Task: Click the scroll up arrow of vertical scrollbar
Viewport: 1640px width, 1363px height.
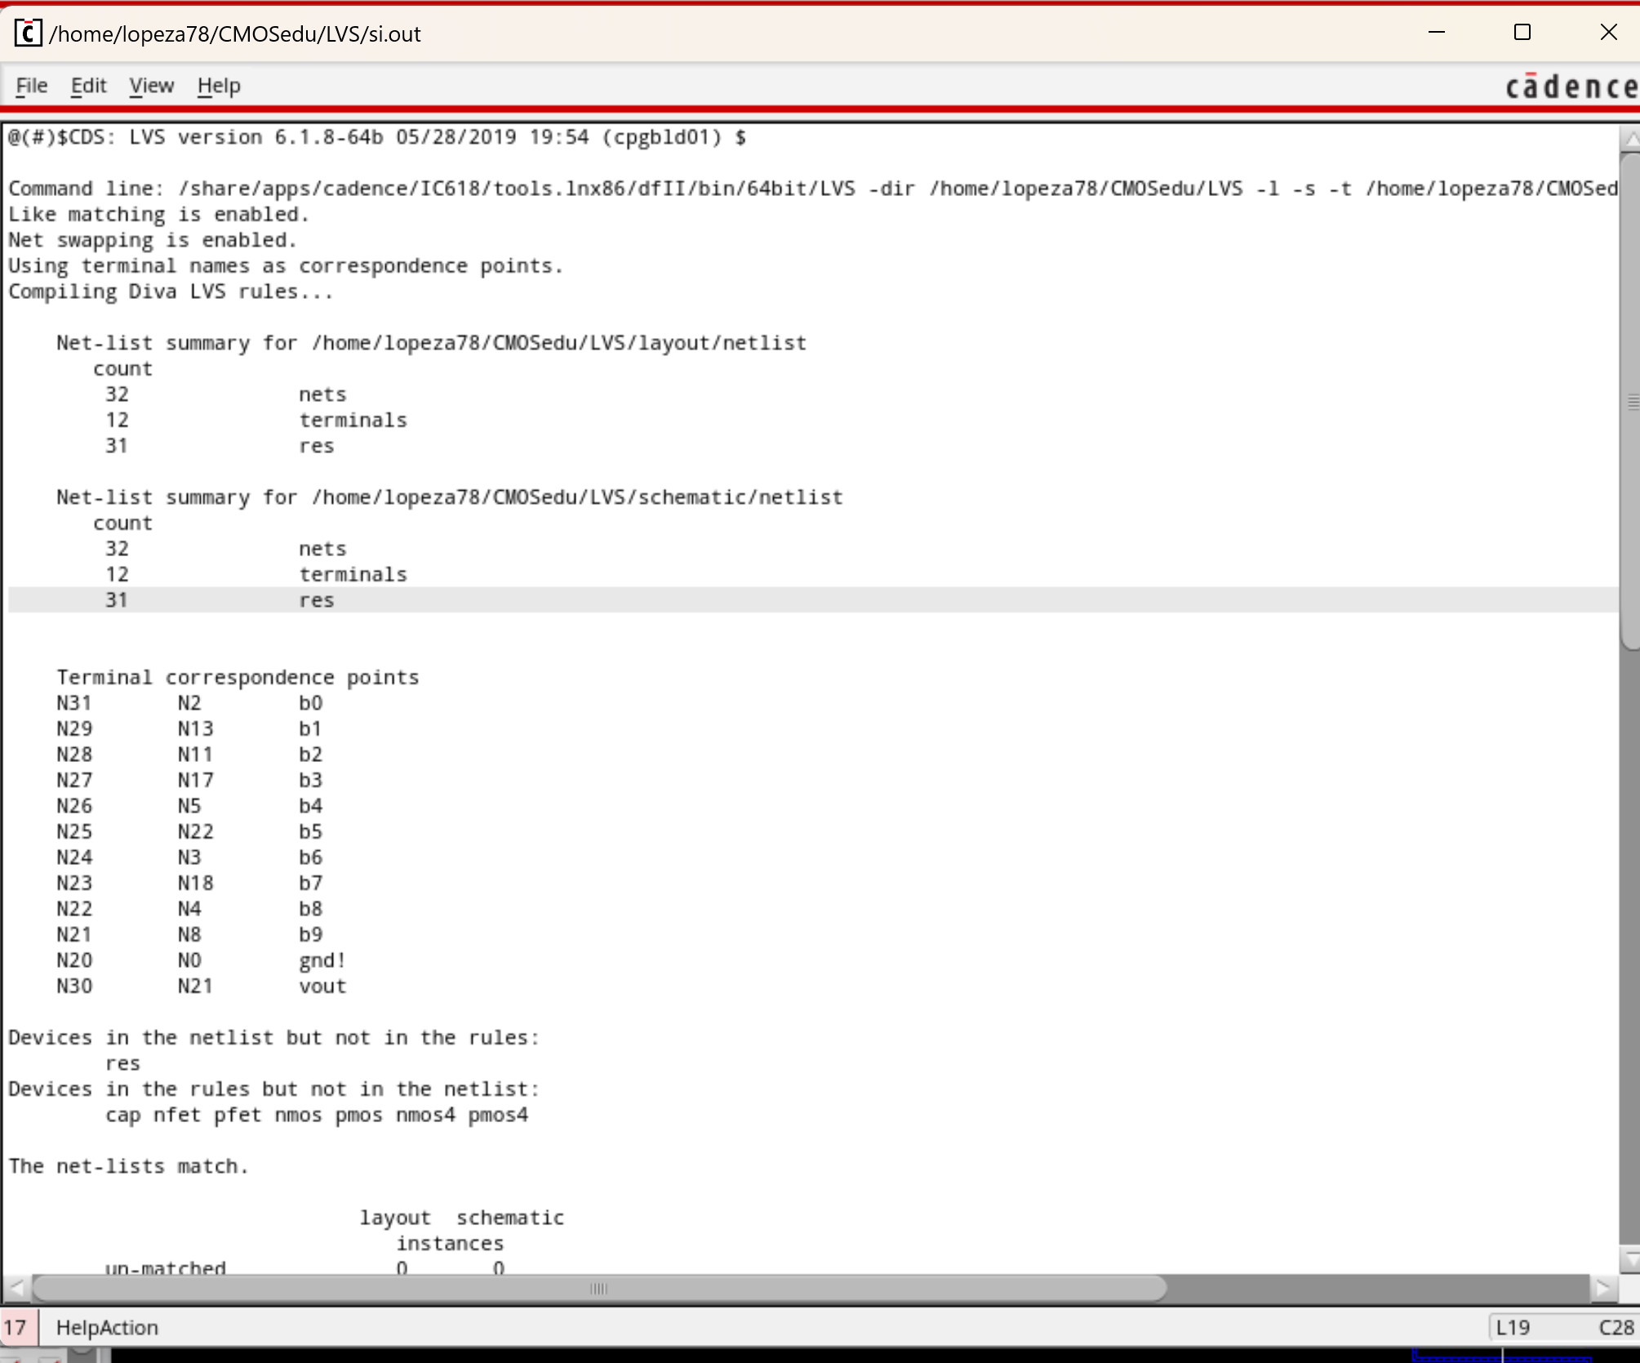Action: pyautogui.click(x=1630, y=139)
